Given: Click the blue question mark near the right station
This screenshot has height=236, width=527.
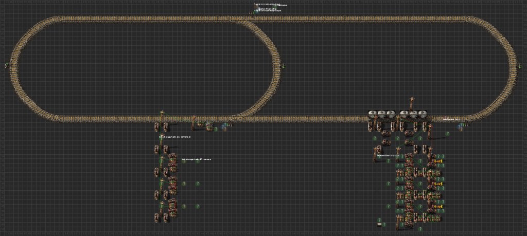Looking at the screenshot, I should [460, 126].
